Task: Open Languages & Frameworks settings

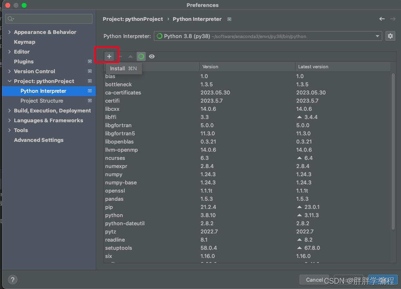Action: 50,120
